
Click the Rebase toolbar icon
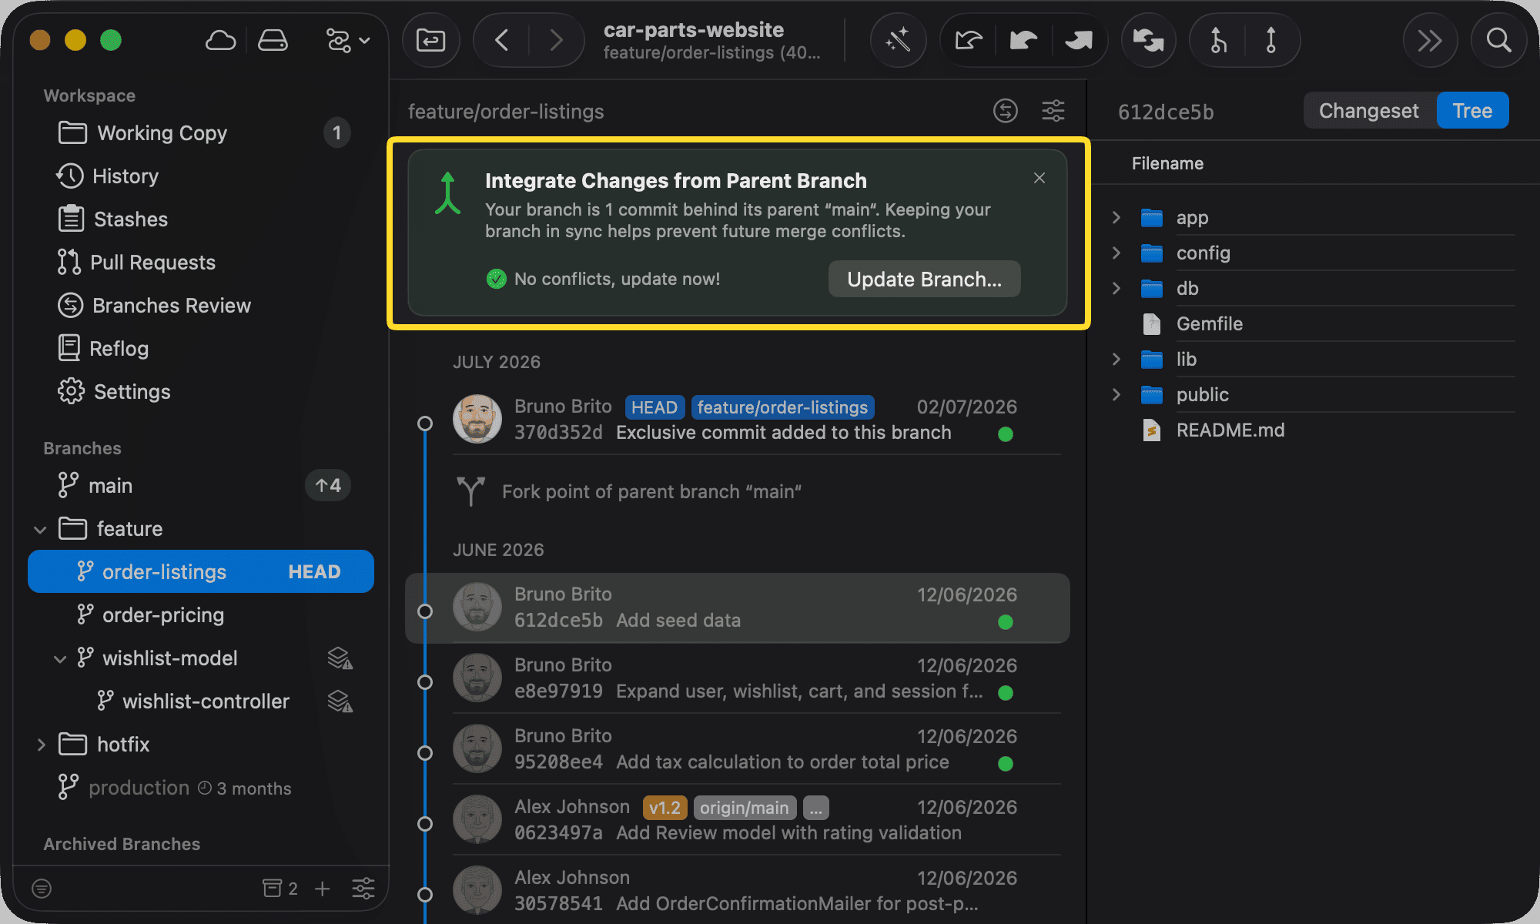click(1271, 40)
